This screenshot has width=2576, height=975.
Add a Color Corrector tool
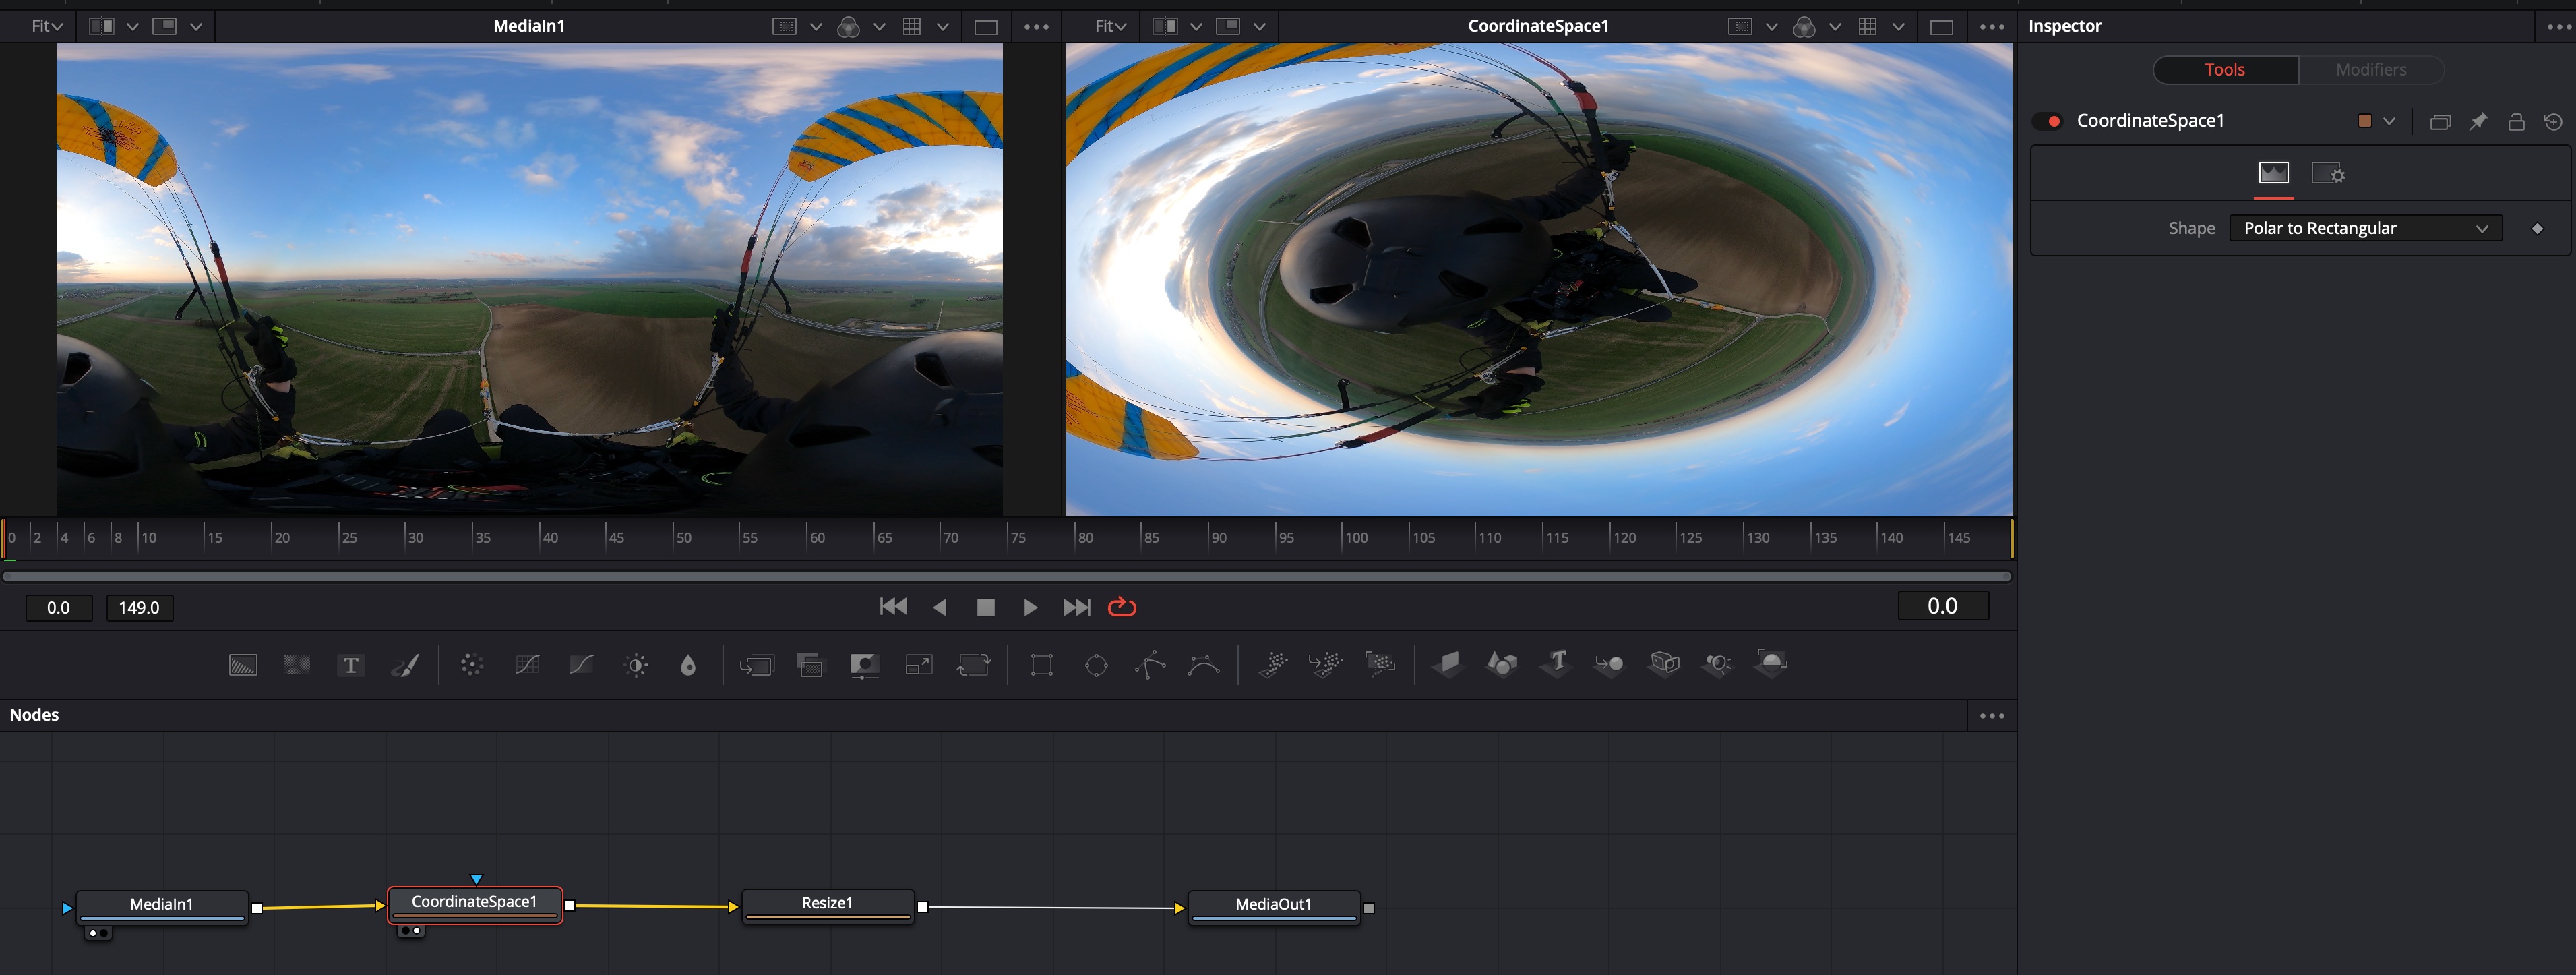pyautogui.click(x=472, y=665)
